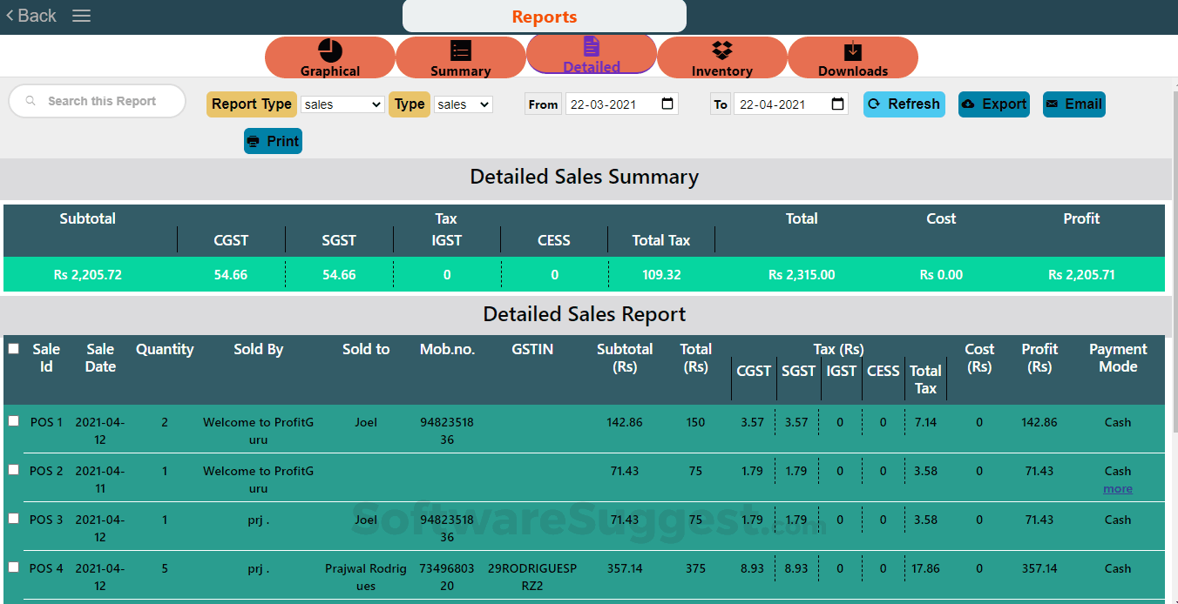Open the Summary list icon tab
The height and width of the screenshot is (604, 1178).
pos(461,50)
